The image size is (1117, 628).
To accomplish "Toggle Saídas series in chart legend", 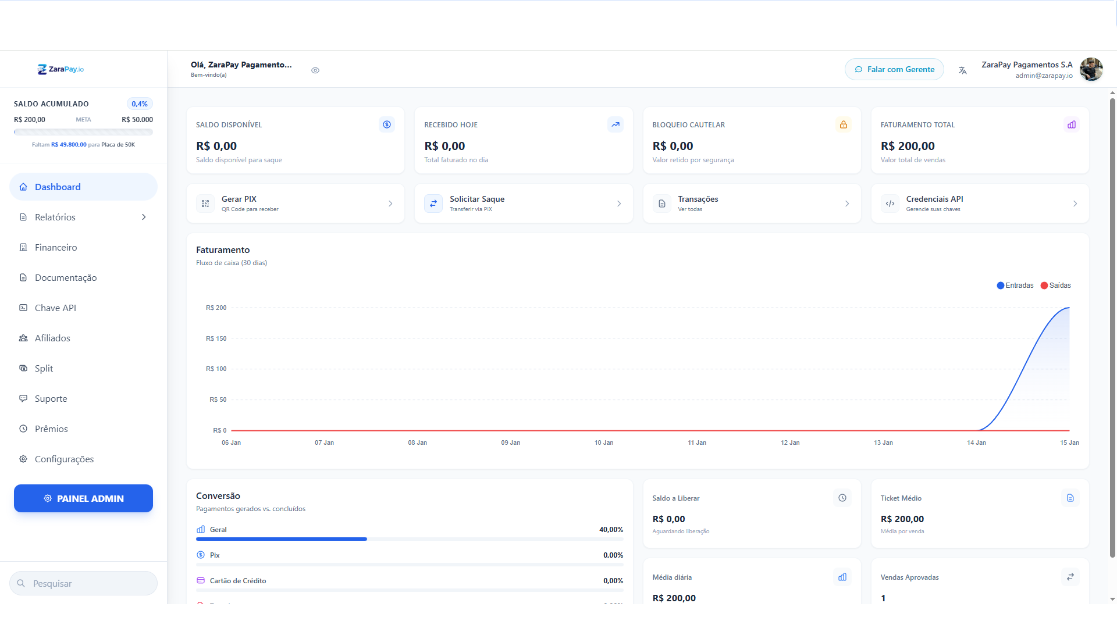I will coord(1055,286).
